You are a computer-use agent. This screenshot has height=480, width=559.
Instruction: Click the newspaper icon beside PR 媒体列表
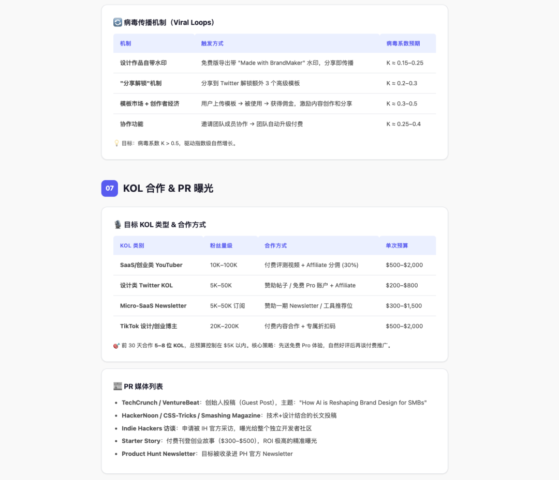pos(117,386)
